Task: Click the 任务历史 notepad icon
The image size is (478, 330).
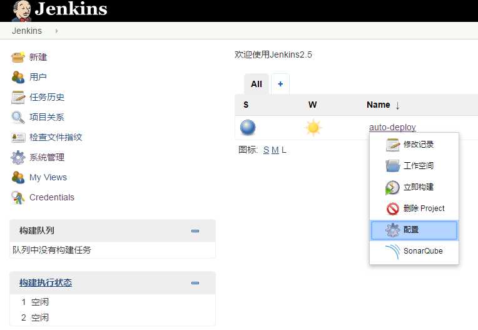Action: [18, 97]
